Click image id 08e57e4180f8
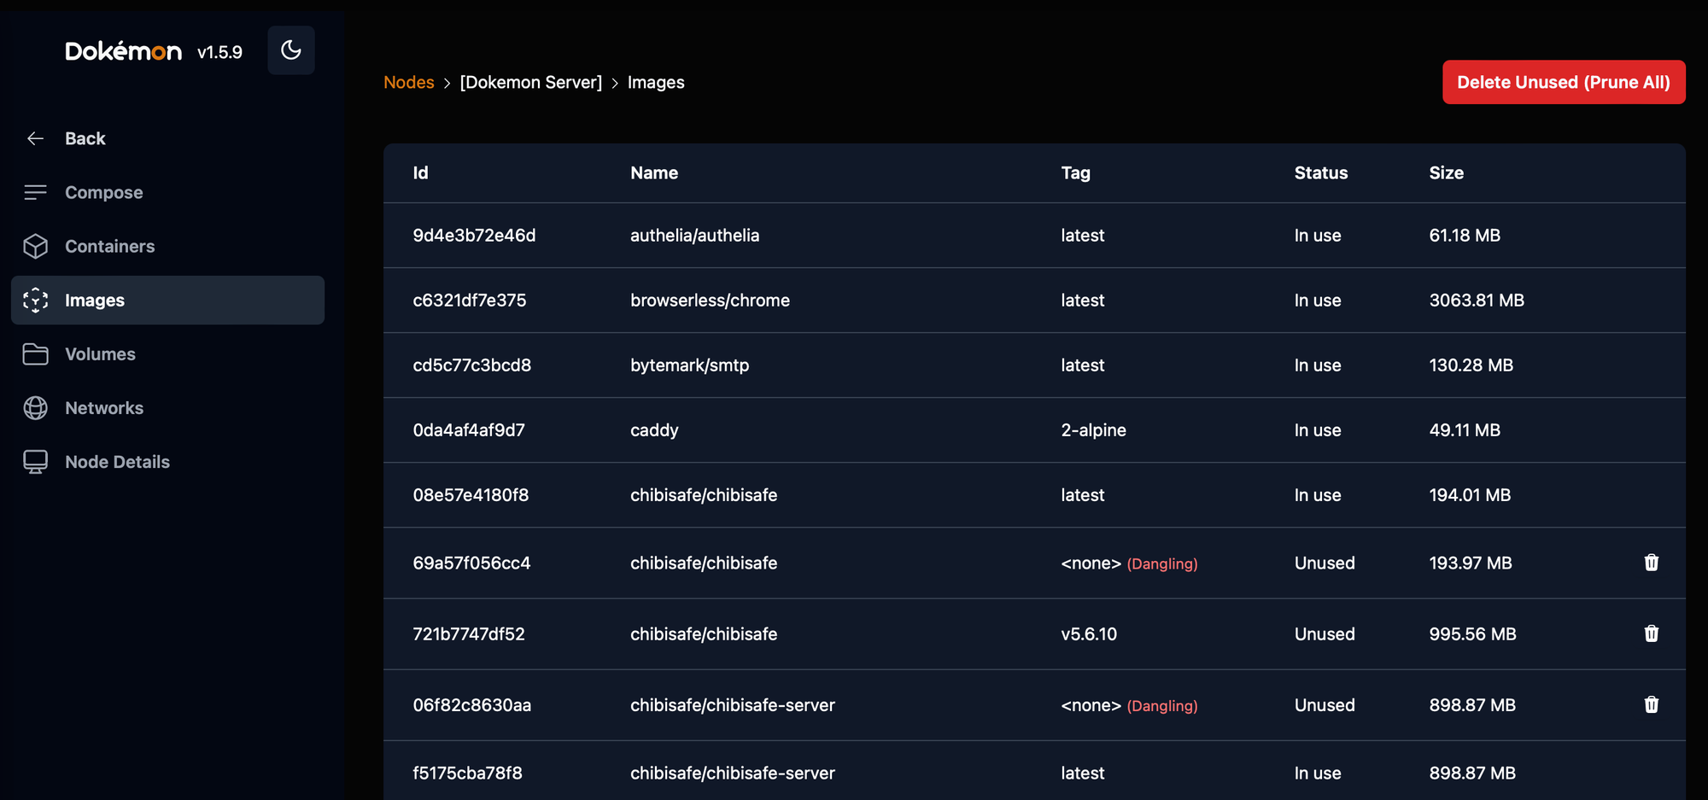This screenshot has height=800, width=1708. tap(471, 494)
